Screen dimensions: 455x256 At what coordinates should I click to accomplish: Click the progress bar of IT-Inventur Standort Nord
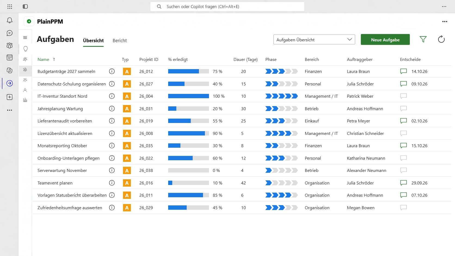click(189, 96)
